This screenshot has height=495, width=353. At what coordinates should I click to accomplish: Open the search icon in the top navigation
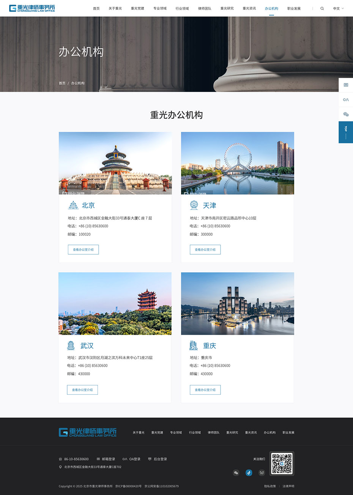point(322,8)
